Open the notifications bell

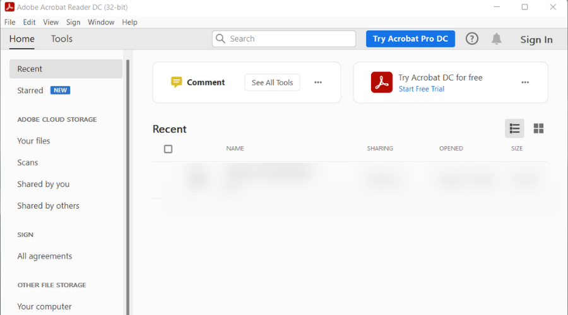[x=496, y=38]
